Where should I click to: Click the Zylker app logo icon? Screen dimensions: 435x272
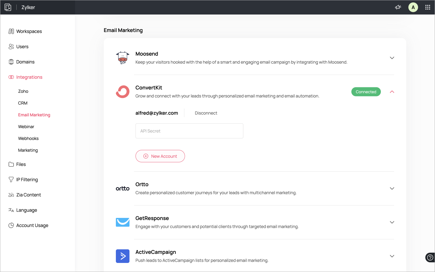(x=8, y=7)
